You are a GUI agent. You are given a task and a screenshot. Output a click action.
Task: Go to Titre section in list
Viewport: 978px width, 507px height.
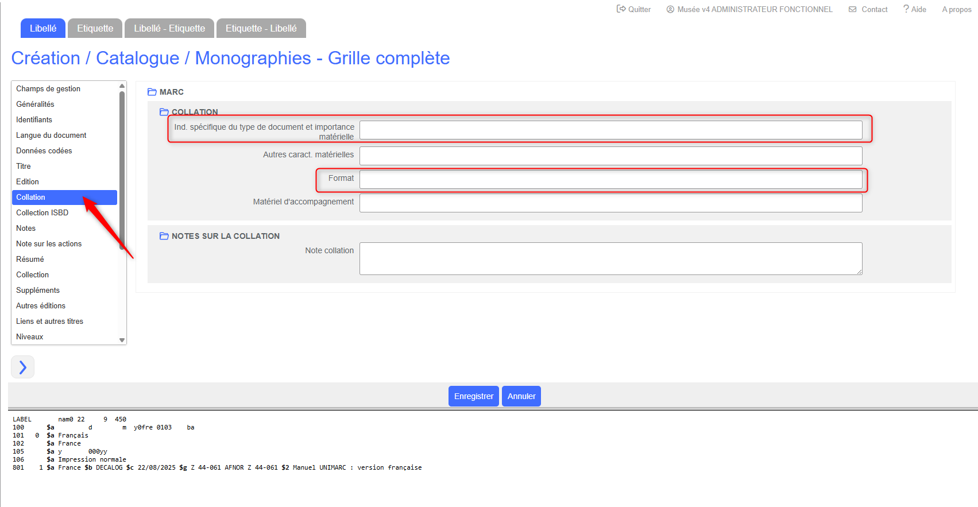click(x=24, y=166)
